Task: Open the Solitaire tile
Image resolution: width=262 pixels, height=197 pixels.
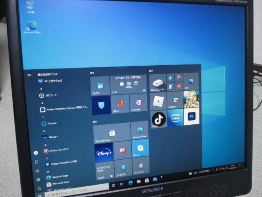Action: point(175,100)
